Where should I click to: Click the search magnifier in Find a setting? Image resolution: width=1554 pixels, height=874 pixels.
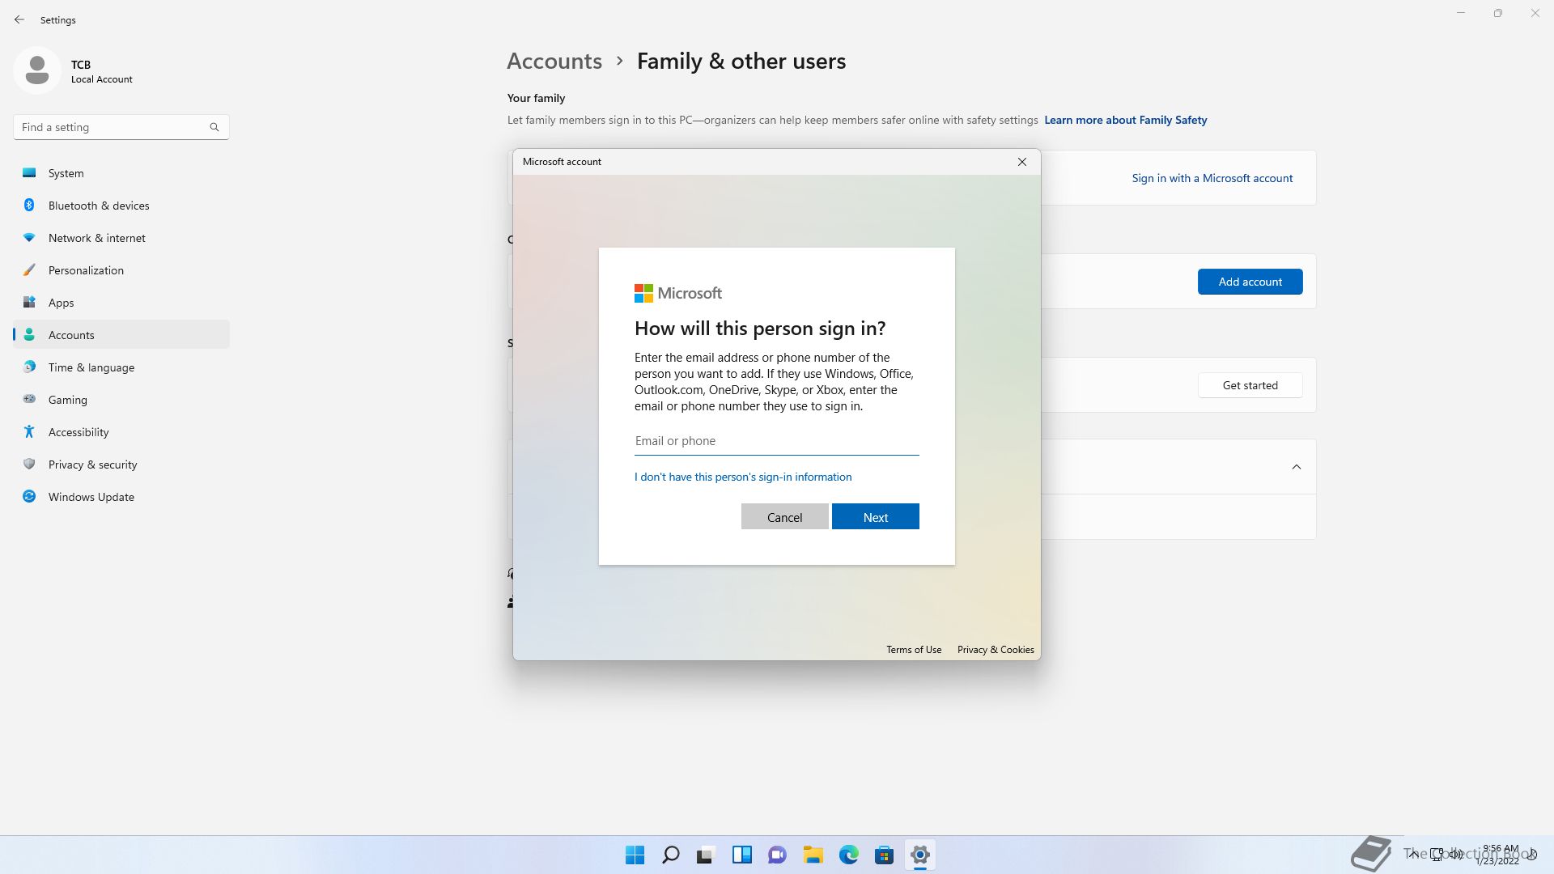214,127
